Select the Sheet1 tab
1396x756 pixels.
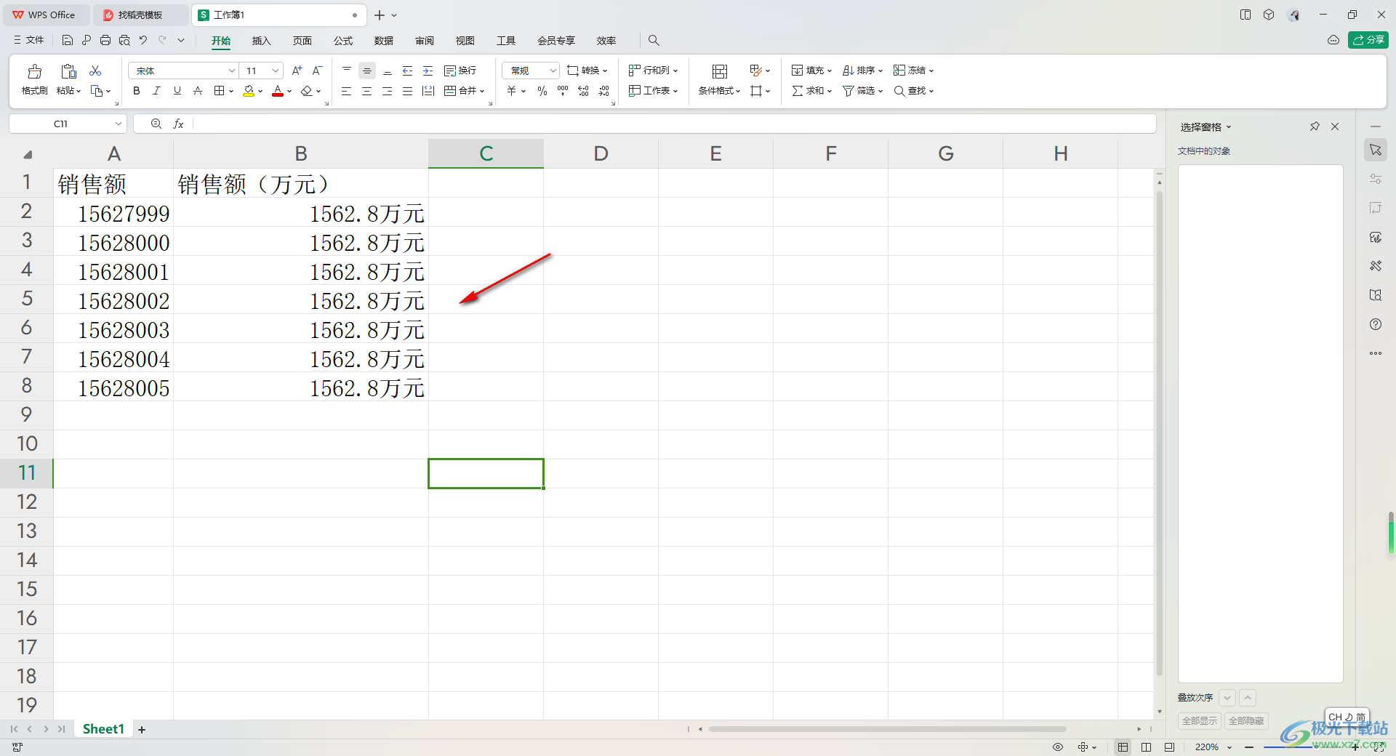[x=103, y=729]
